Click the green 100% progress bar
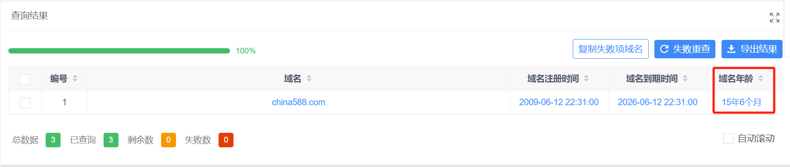 click(x=119, y=51)
